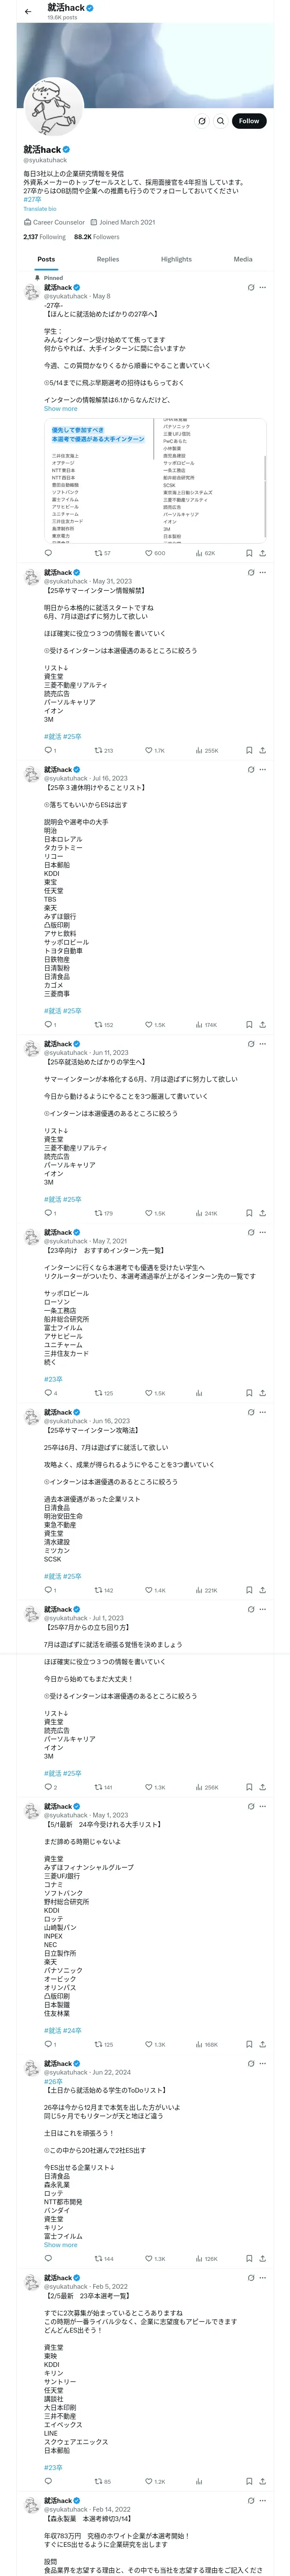Click the search icon beside Follow
This screenshot has height=2576, width=290.
(221, 121)
